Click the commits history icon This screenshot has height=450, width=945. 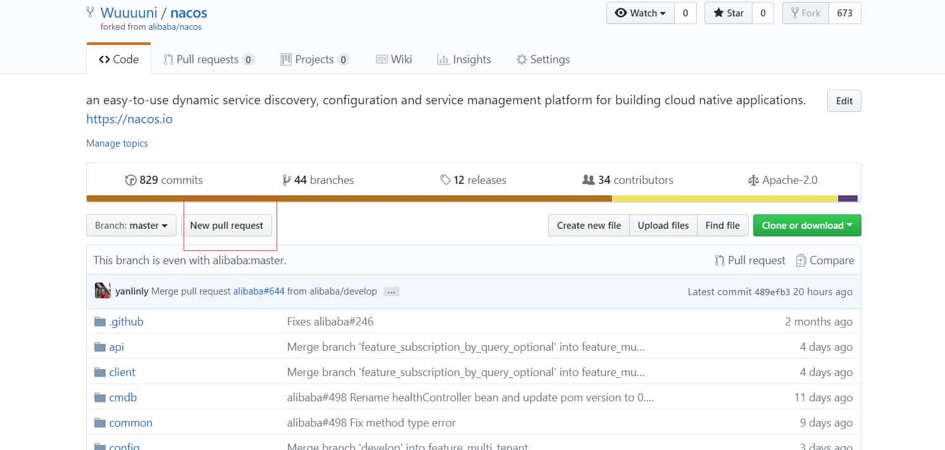point(131,180)
